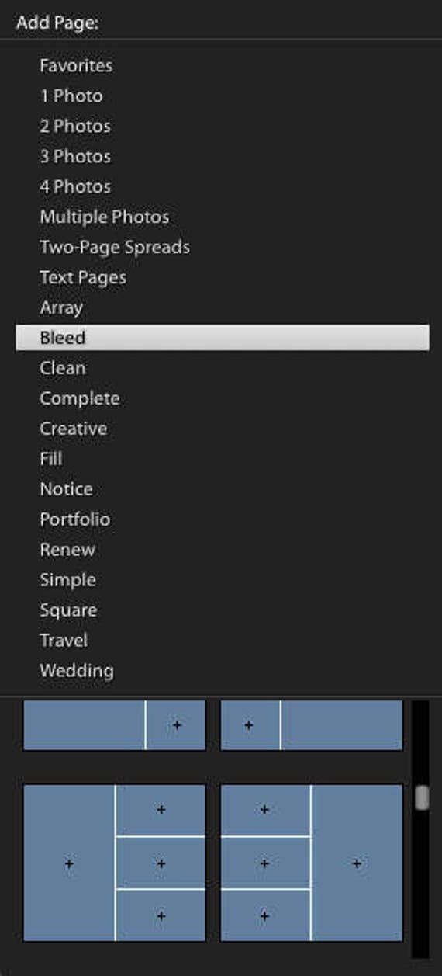This screenshot has width=442, height=976.
Task: Select the Array layout category
Action: (x=60, y=308)
